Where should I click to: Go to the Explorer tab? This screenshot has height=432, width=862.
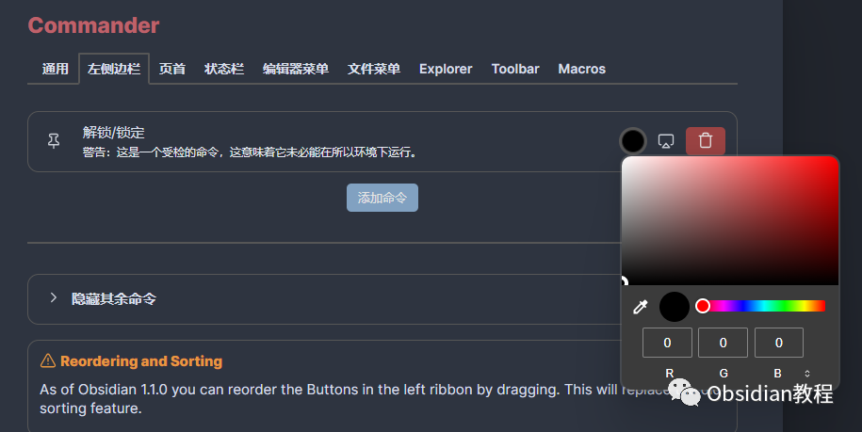click(446, 69)
